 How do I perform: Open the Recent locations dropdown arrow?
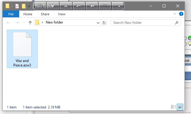tap(24, 22)
